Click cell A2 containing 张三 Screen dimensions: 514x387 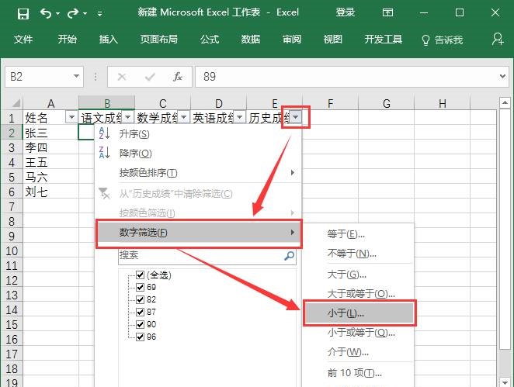pyautogui.click(x=50, y=133)
